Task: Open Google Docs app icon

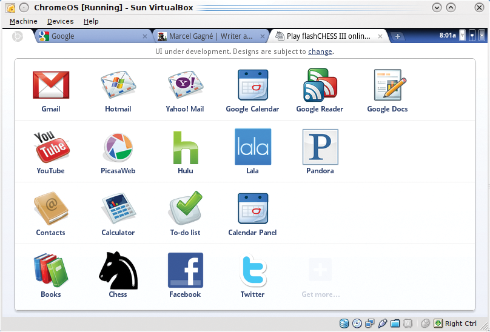Action: click(390, 85)
